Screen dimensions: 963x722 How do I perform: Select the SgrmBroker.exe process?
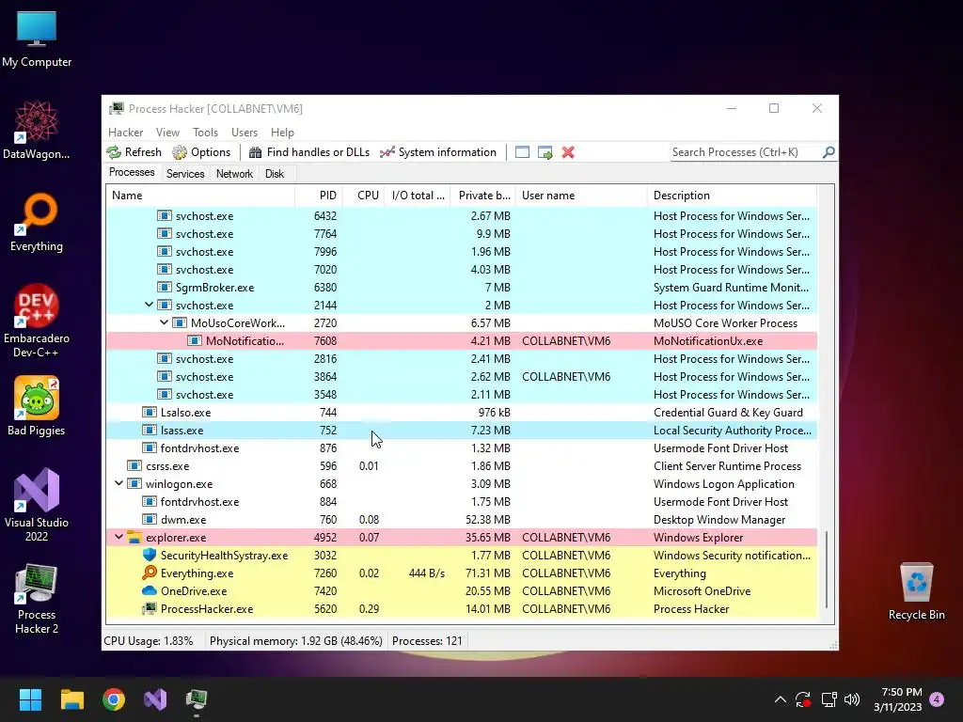[461, 288]
